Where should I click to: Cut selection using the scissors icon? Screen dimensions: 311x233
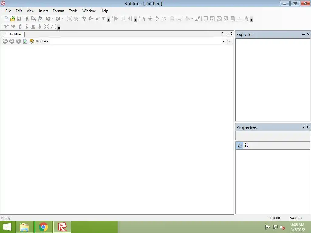27,19
